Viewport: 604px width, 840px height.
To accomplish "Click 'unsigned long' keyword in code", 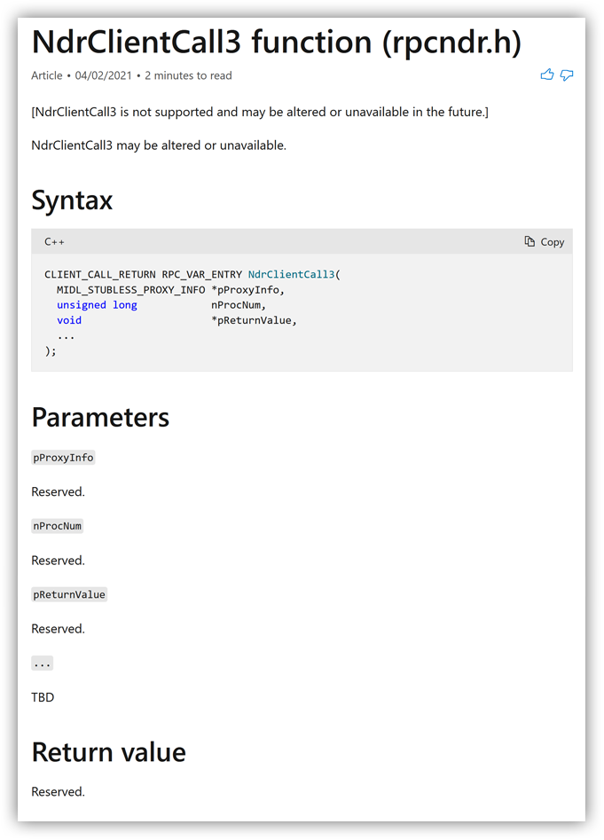I will coord(97,305).
